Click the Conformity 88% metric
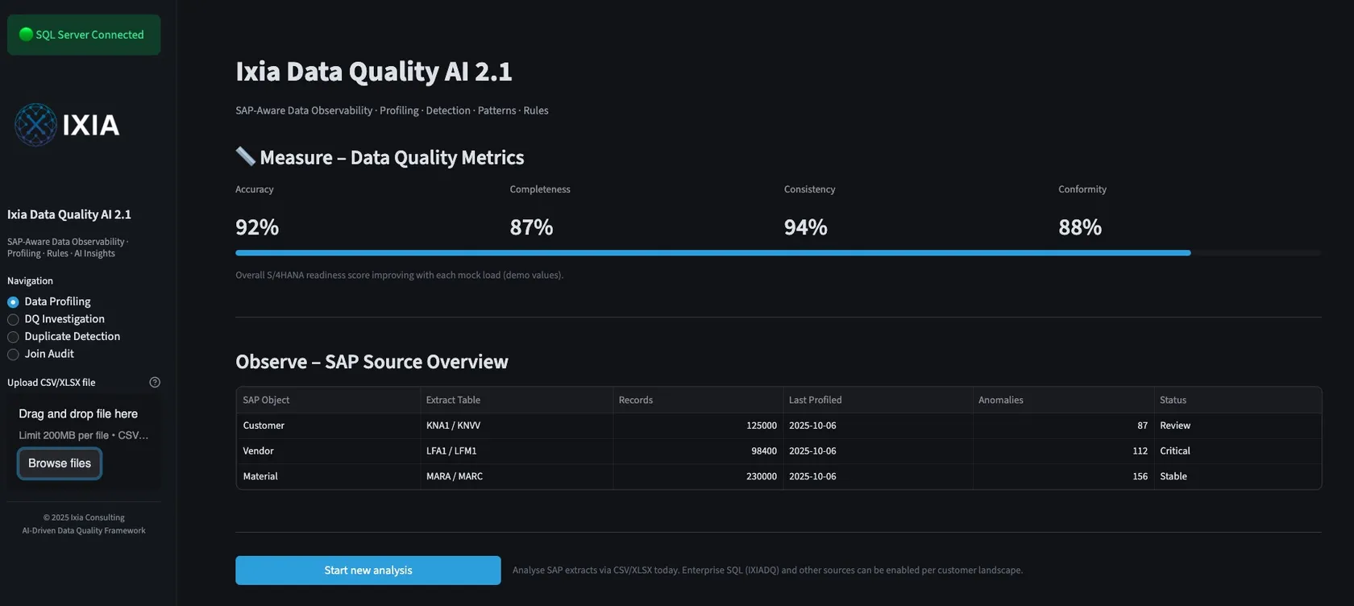The image size is (1354, 606). [1082, 213]
